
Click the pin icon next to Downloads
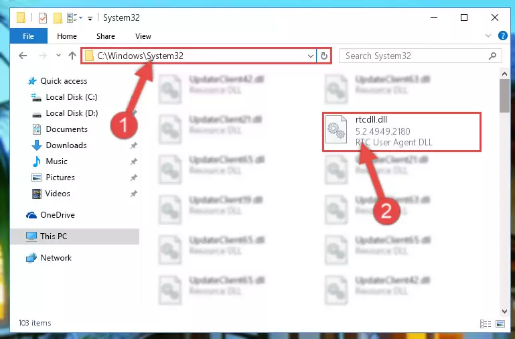coord(134,145)
